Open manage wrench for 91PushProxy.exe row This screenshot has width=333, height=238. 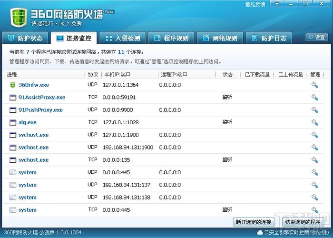pyautogui.click(x=315, y=110)
